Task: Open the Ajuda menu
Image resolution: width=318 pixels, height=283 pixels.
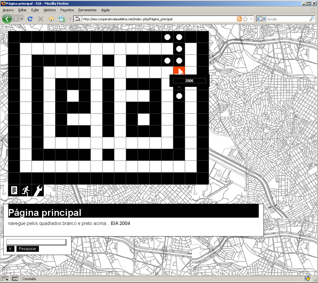Action: pos(105,10)
